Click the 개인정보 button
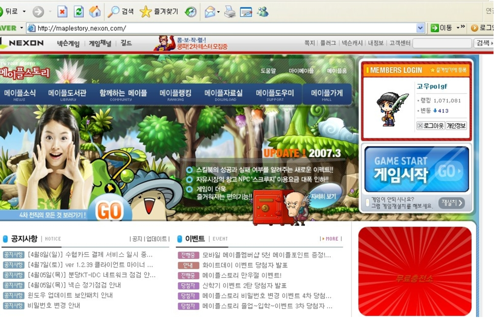Screen dimensions: 494x319 tap(456, 126)
